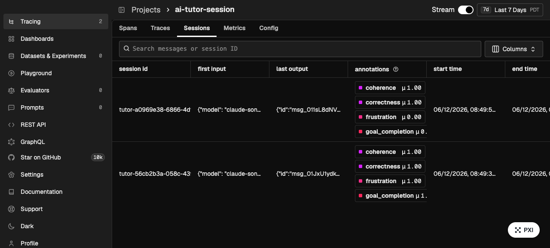Image resolution: width=550 pixels, height=248 pixels.
Task: Click coherence chip in tutor-a0969e38 row
Action: click(390, 88)
